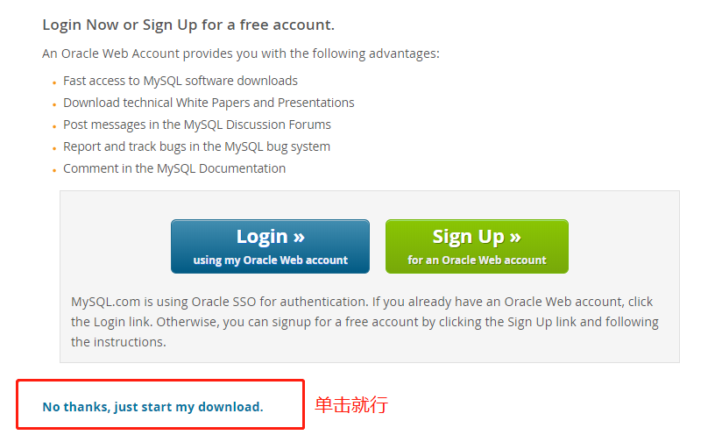This screenshot has height=435, width=722.
Task: Click orange bullet beside "Comment in the MySQL Documentation"
Action: pos(54,170)
